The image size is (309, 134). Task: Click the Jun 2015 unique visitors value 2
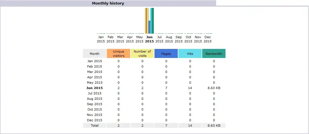(x=118, y=88)
